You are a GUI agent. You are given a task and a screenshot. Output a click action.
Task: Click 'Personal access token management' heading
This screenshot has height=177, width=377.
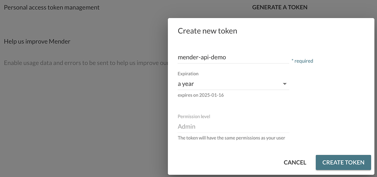52,7
